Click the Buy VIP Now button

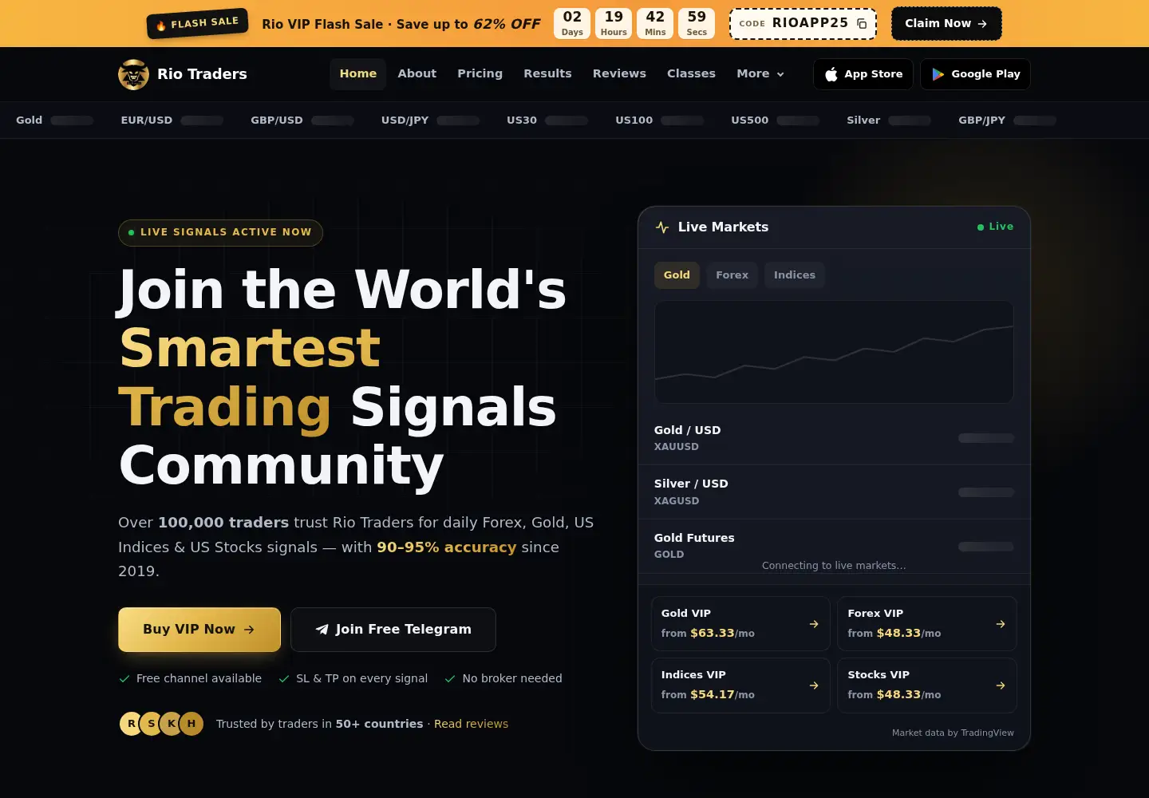pos(199,630)
